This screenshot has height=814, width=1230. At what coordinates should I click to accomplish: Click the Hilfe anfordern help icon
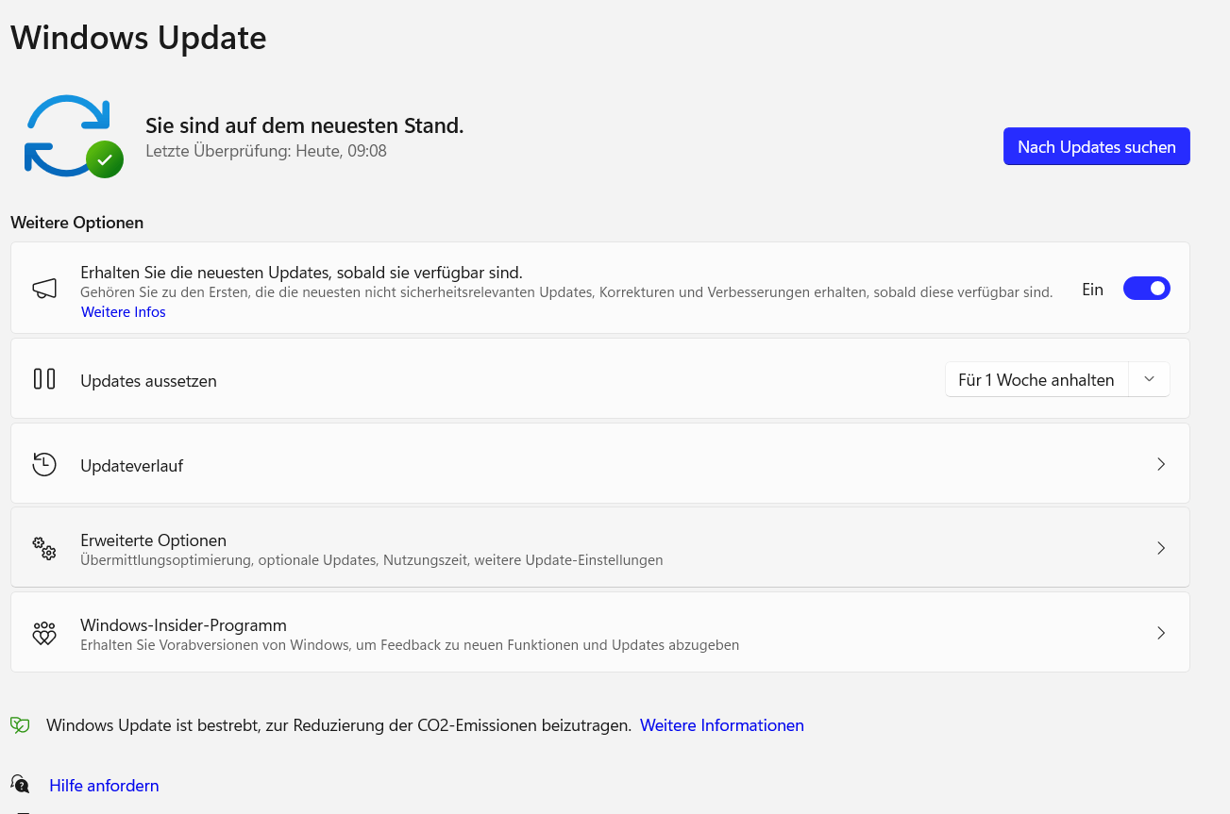click(20, 784)
